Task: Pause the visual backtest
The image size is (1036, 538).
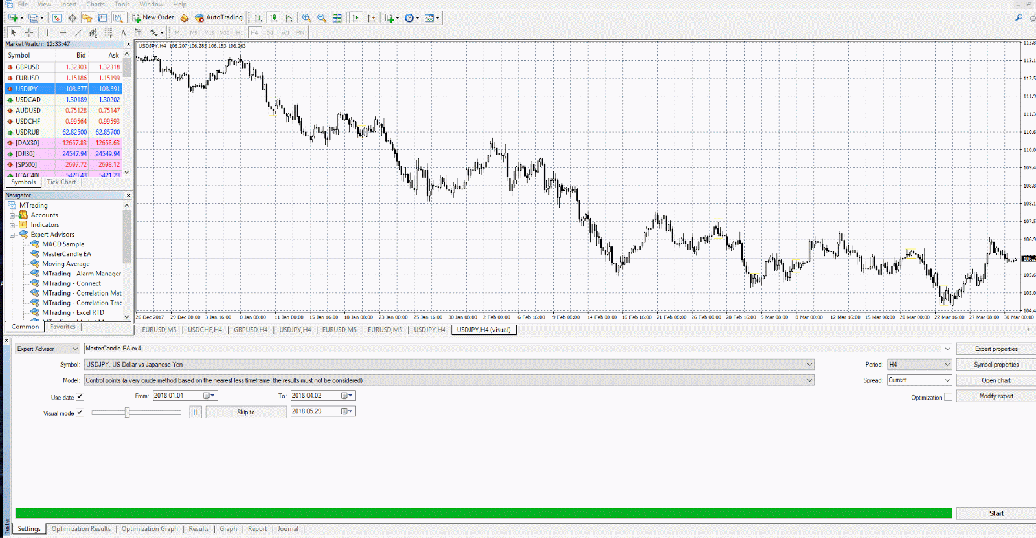Action: coord(196,412)
